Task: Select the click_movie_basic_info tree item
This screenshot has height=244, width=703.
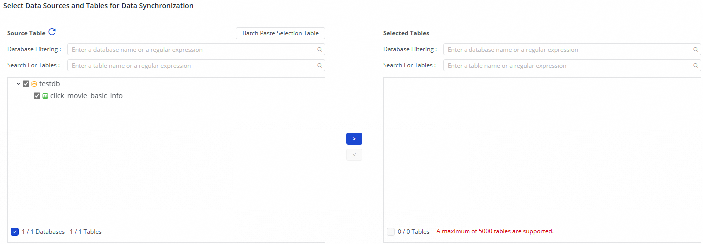Action: pyautogui.click(x=86, y=96)
